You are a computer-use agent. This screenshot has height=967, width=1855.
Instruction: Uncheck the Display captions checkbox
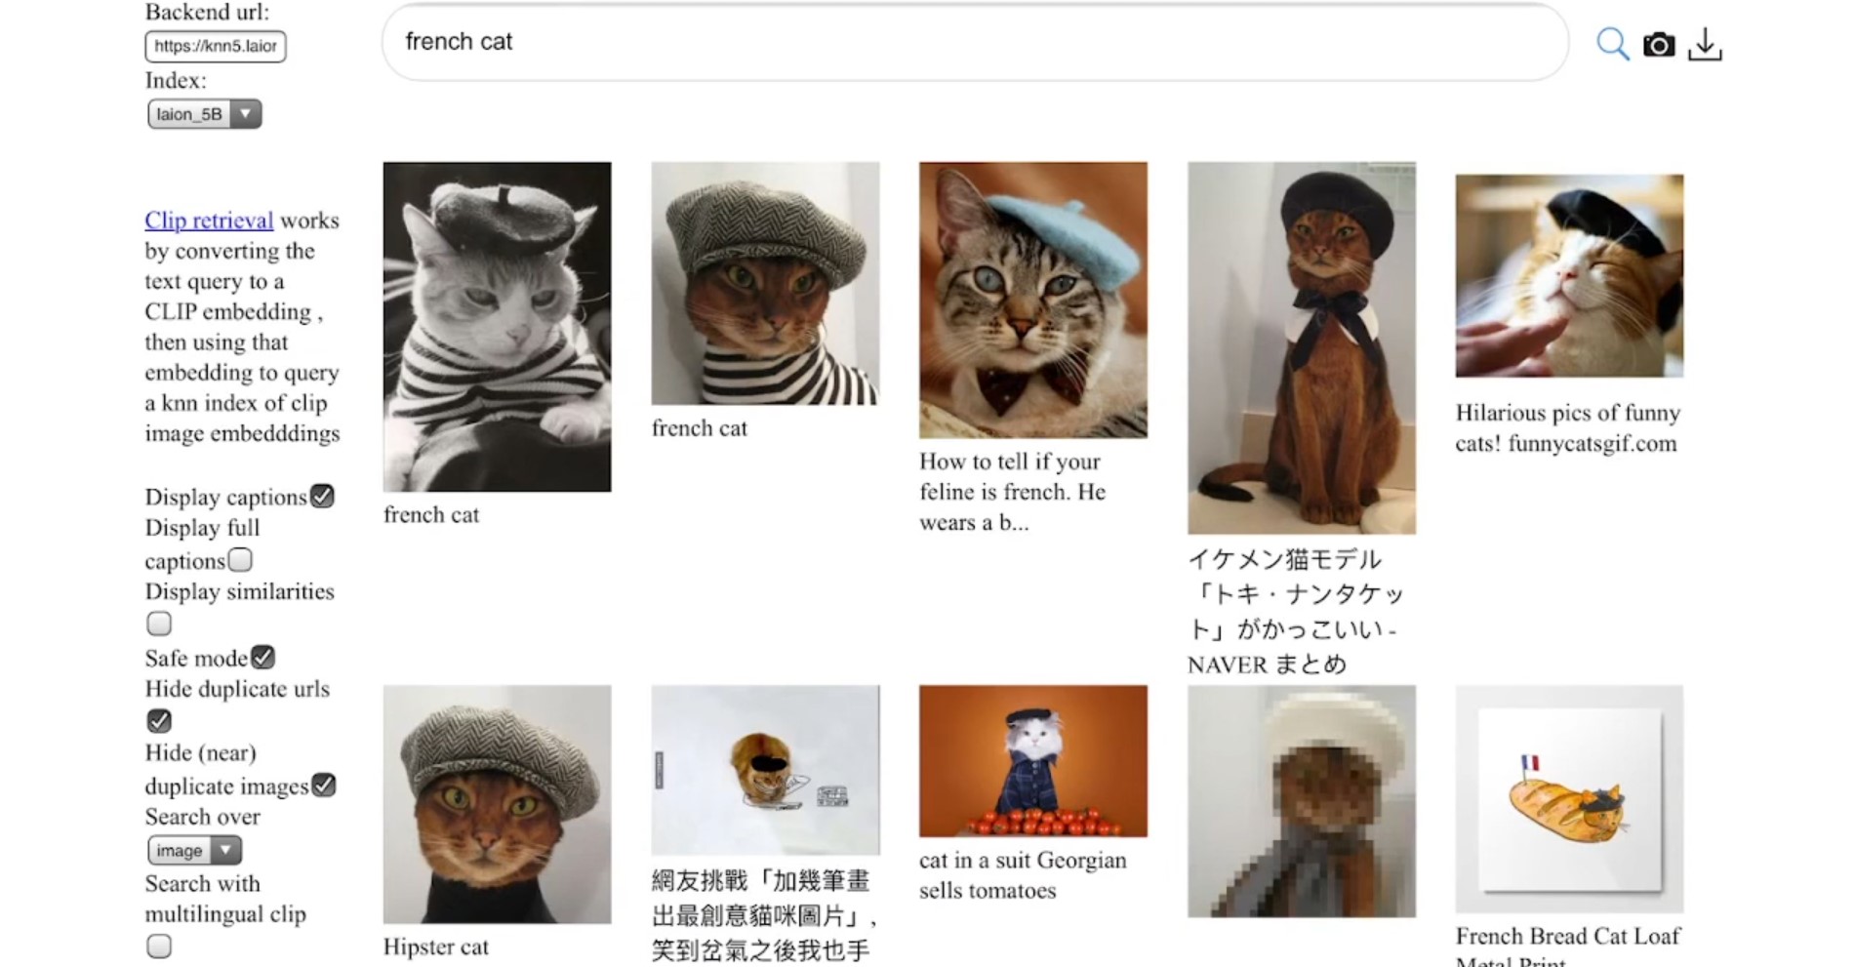[x=323, y=496]
